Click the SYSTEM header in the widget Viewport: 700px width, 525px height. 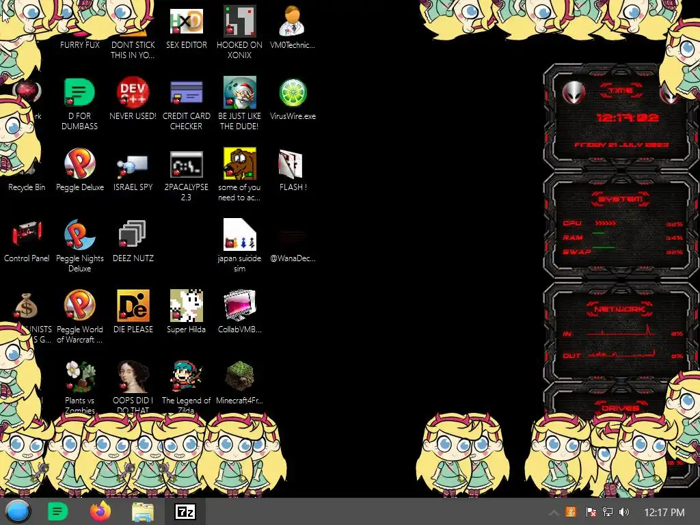pos(621,199)
